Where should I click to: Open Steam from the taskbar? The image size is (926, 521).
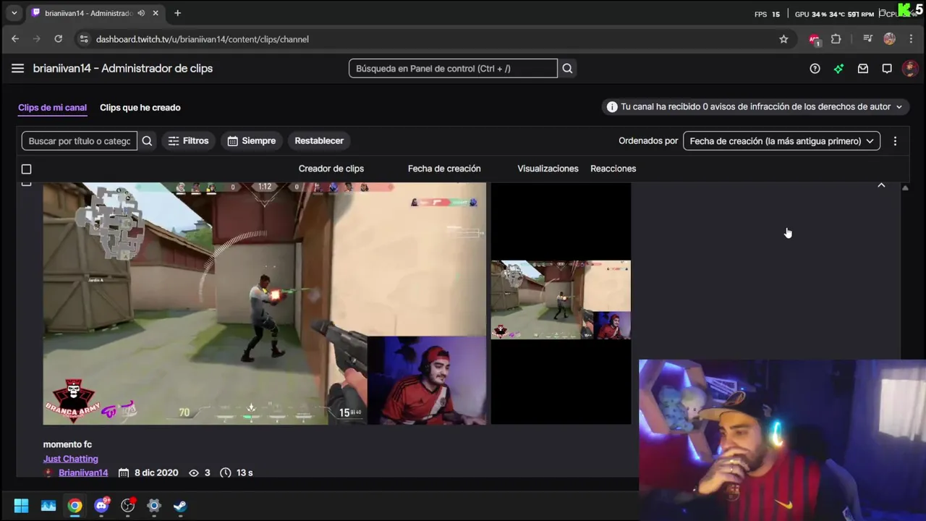point(180,505)
